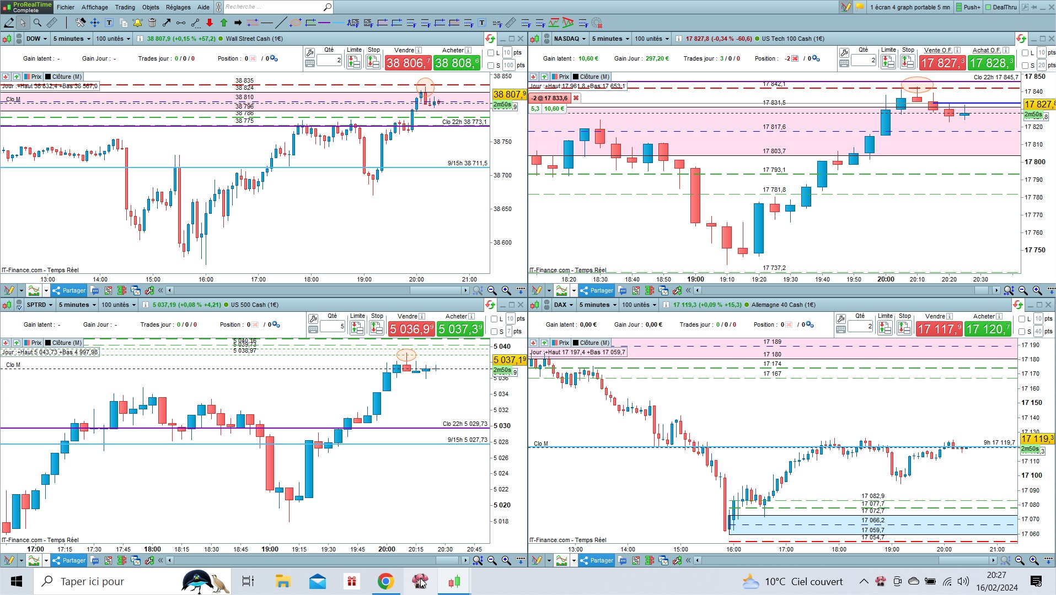Click the Qté quantity field on SPTRD
Image resolution: width=1056 pixels, height=595 pixels.
[x=333, y=326]
